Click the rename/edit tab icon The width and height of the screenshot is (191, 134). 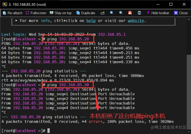[103, 13]
